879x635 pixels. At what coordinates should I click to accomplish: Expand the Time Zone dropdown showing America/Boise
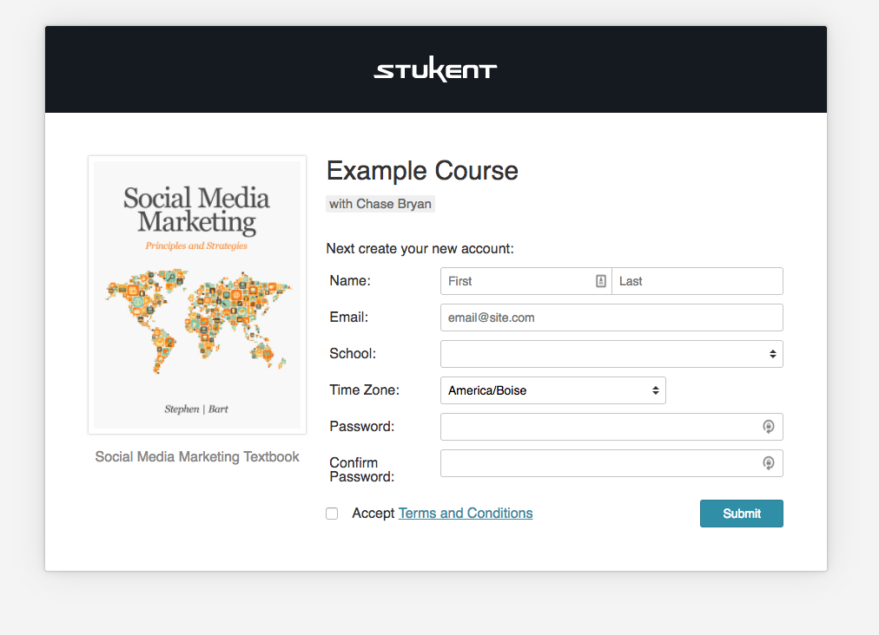click(552, 390)
